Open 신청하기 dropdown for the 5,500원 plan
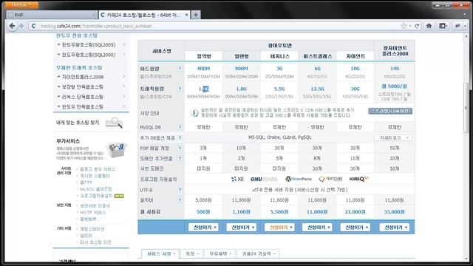The image size is (473, 266). click(279, 228)
